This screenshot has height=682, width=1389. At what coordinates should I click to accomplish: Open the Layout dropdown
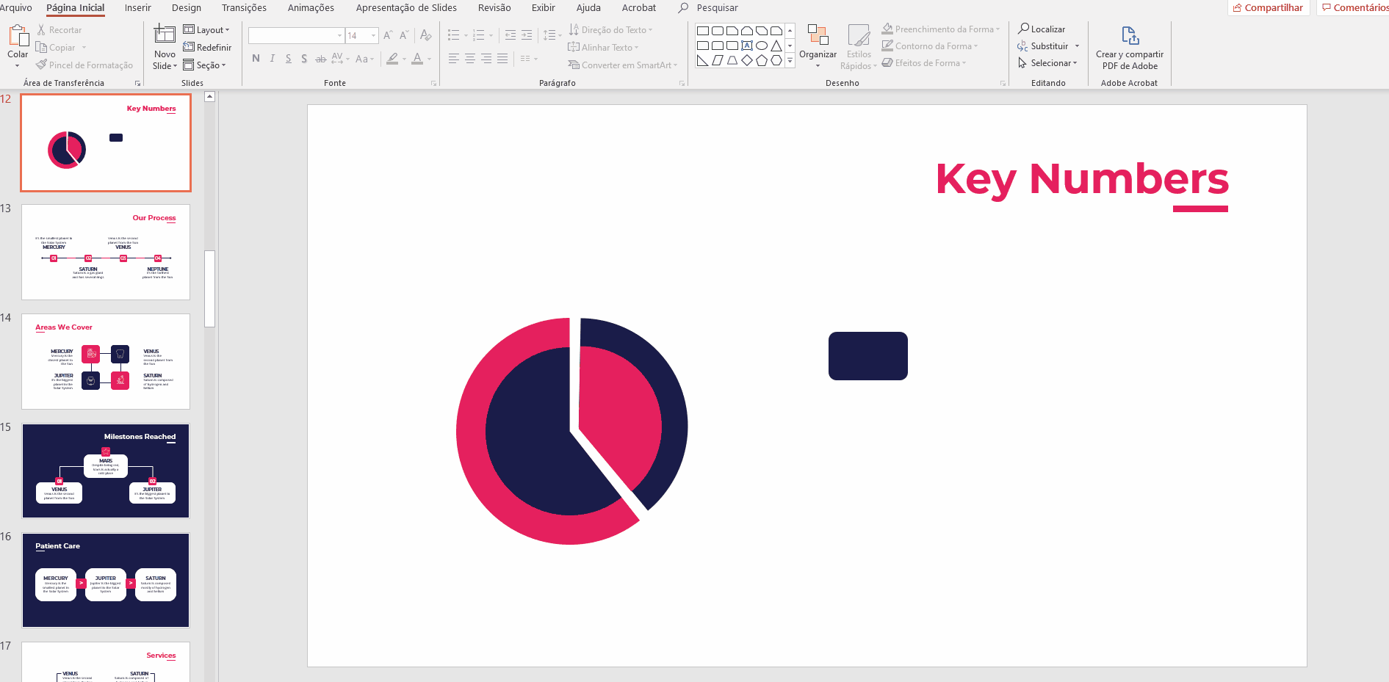coord(206,30)
